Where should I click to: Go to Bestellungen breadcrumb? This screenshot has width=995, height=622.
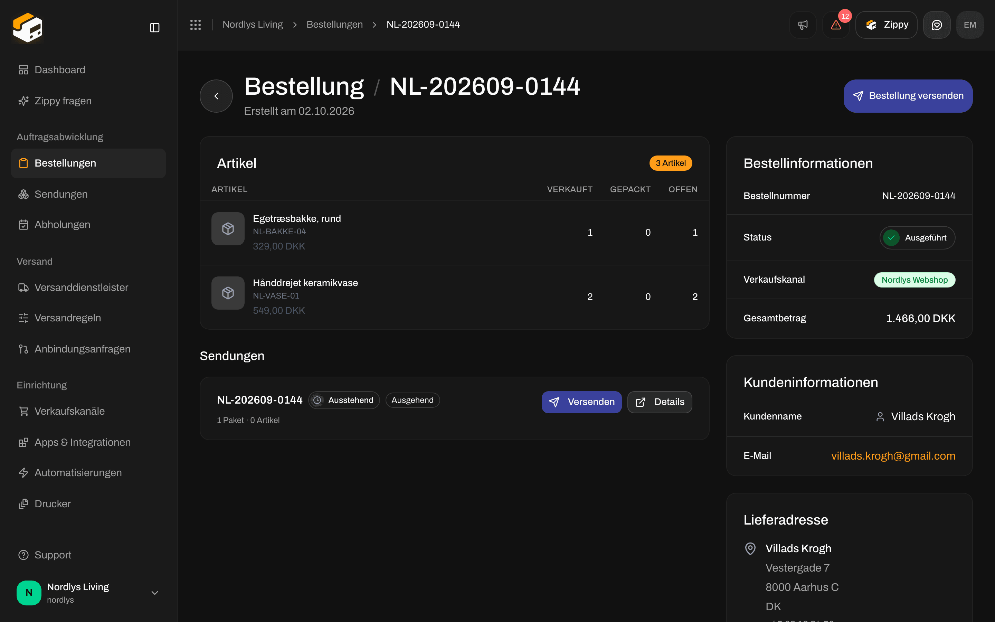pos(334,25)
